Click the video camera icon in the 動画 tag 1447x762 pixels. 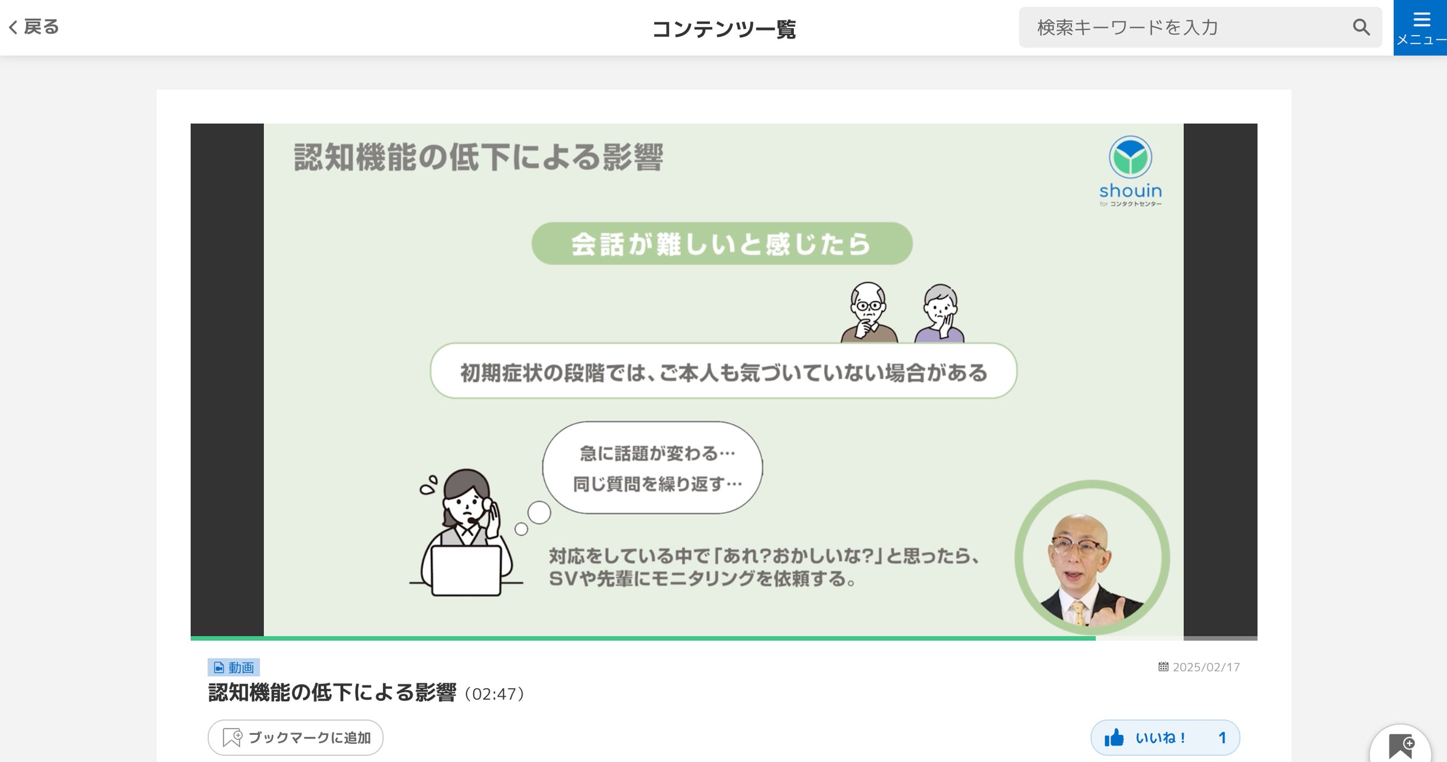click(x=218, y=668)
